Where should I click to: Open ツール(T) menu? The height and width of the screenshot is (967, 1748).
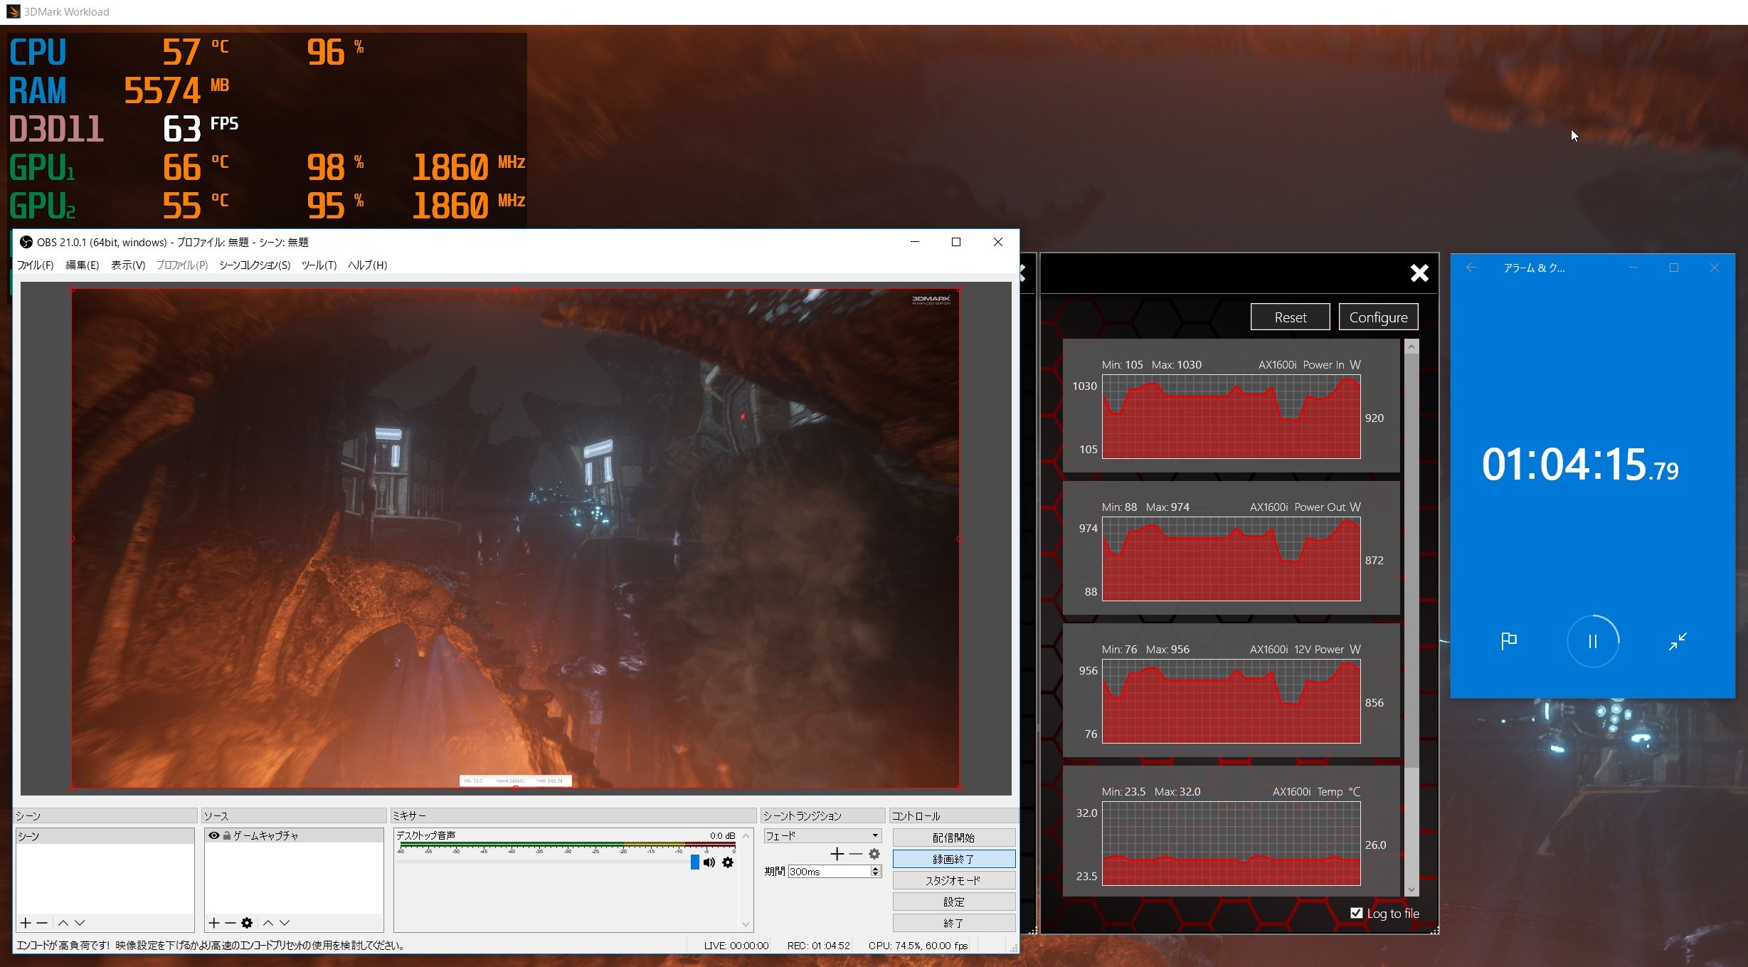click(319, 265)
